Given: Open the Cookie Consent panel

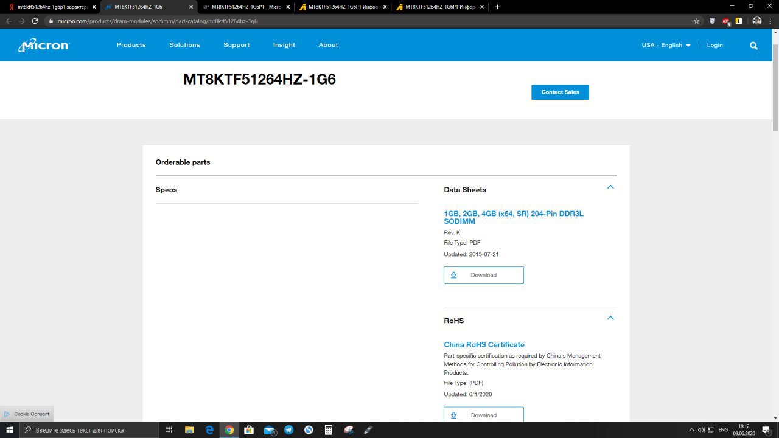Looking at the screenshot, I should point(27,414).
